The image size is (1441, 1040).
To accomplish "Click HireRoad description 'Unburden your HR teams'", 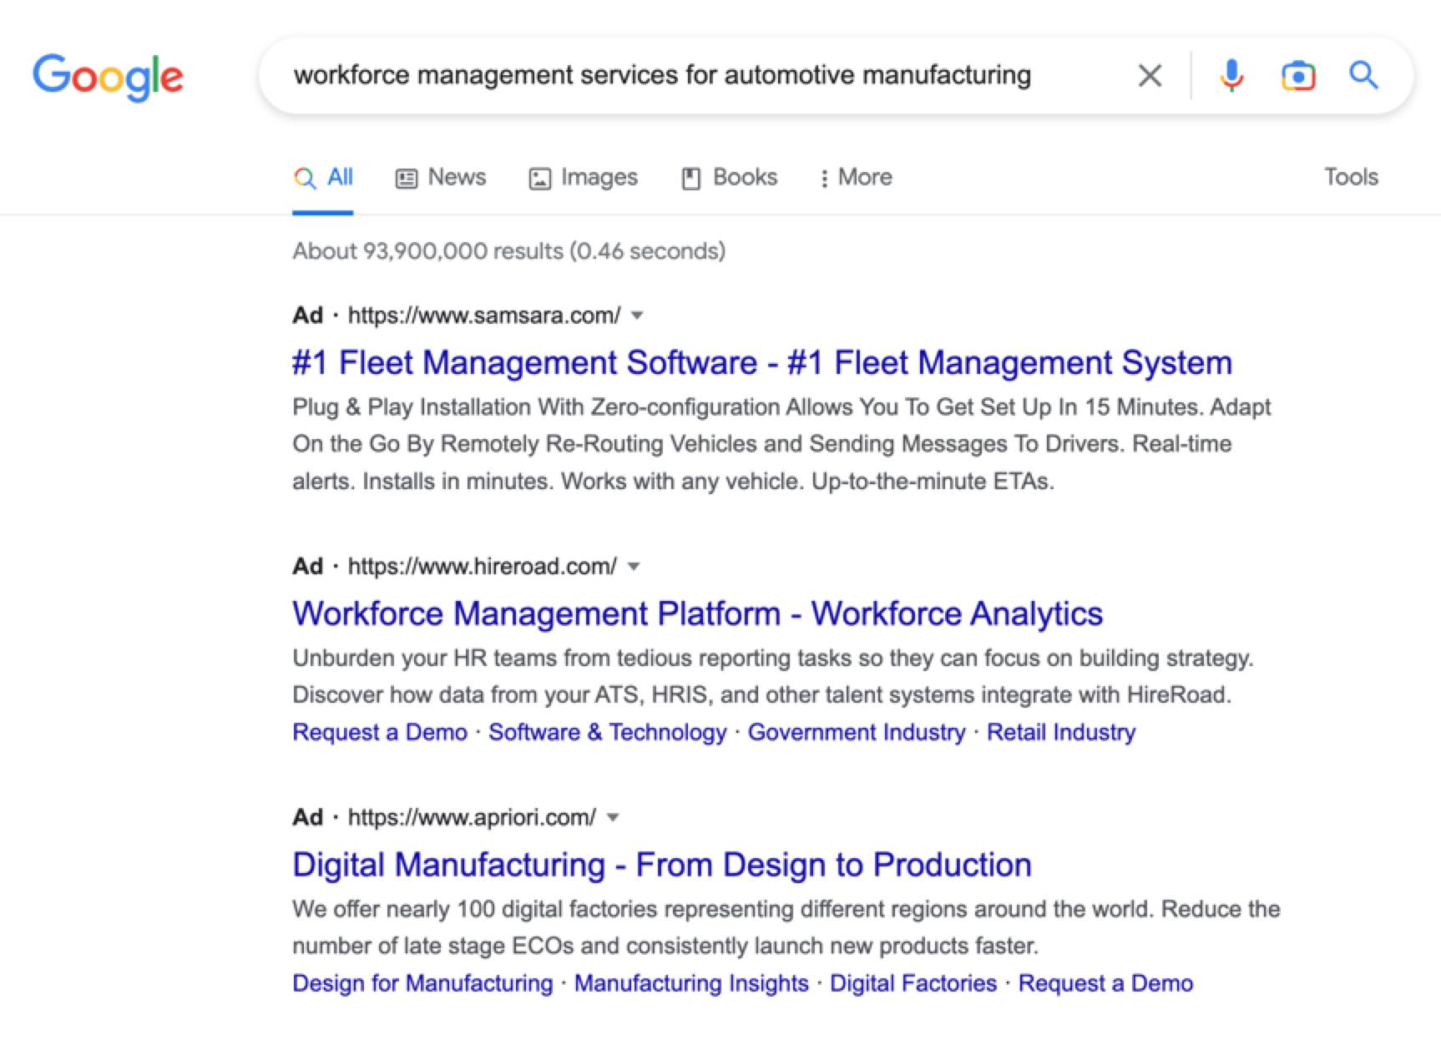I will pos(773,677).
